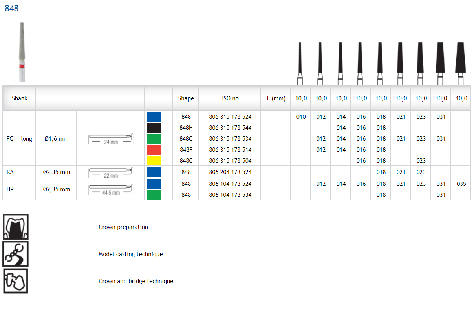Image resolution: width=474 pixels, height=320 pixels.
Task: Click the 848 title heading
Action: click(x=12, y=9)
